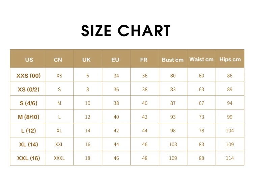Select the CN column header
This screenshot has width=253, height=179.
click(x=58, y=60)
